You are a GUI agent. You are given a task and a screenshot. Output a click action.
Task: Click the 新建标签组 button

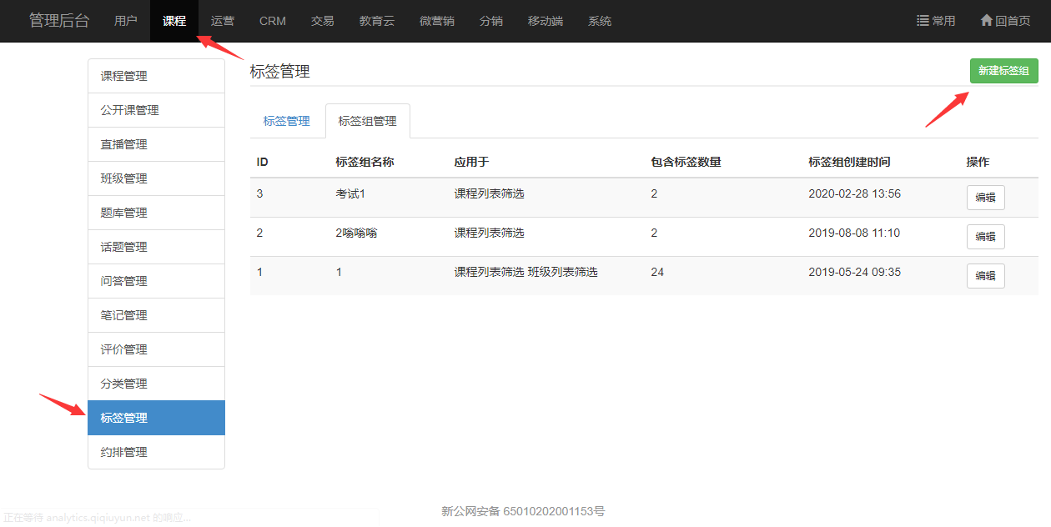pyautogui.click(x=1003, y=71)
